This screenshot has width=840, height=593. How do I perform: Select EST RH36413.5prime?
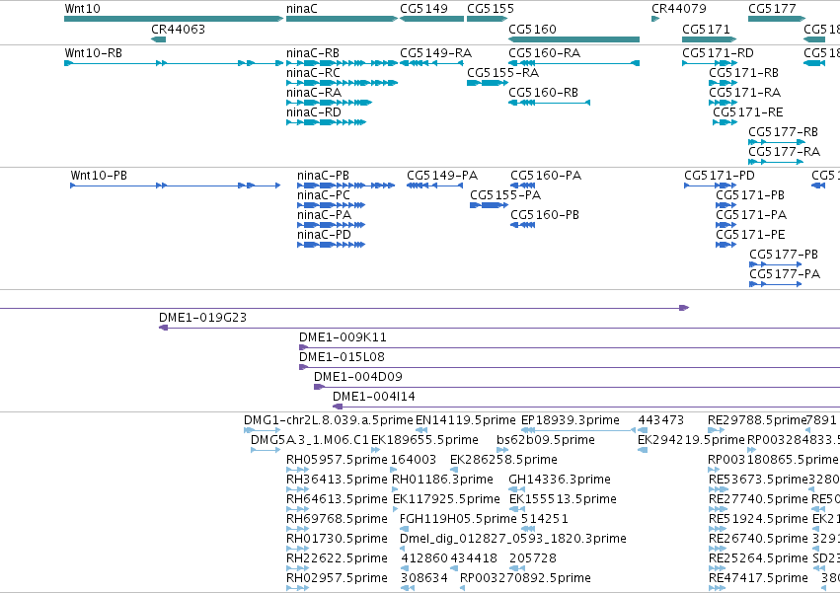[x=297, y=489]
